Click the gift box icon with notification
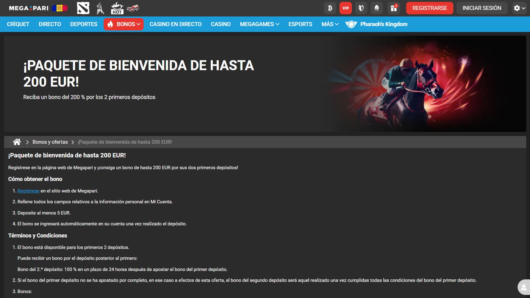Screen dimensions: 530x298 [x=393, y=8]
